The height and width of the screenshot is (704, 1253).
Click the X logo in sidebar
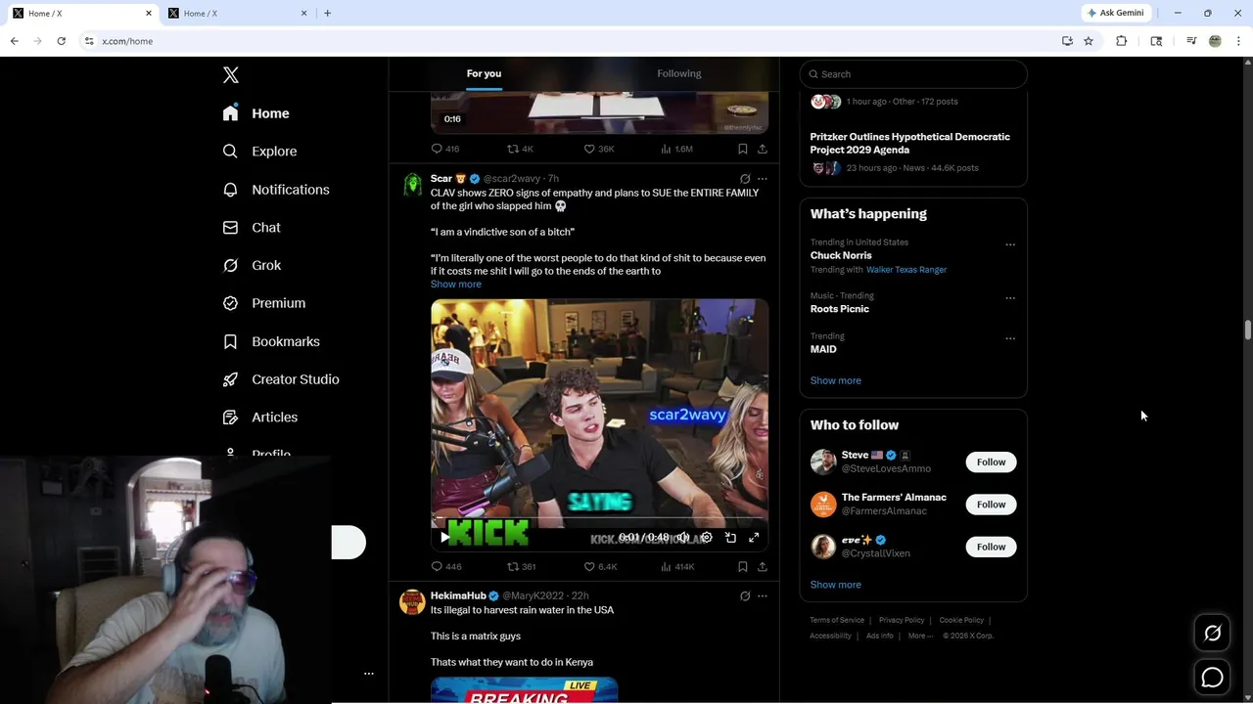tap(231, 75)
